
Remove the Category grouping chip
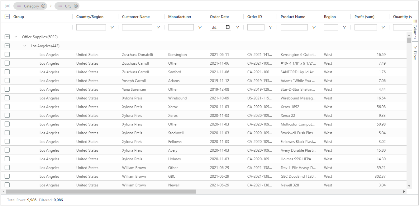coord(43,6)
